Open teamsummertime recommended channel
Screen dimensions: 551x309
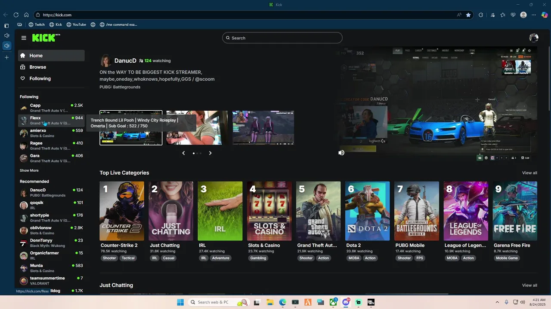click(51, 281)
